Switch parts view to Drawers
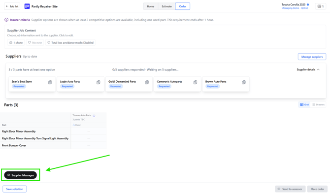The height and width of the screenshot is (195, 330). click(318, 104)
